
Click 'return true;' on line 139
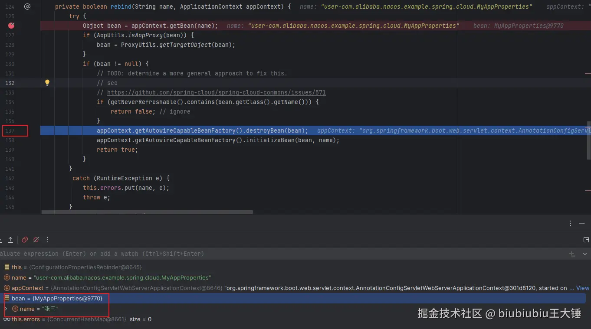point(117,150)
